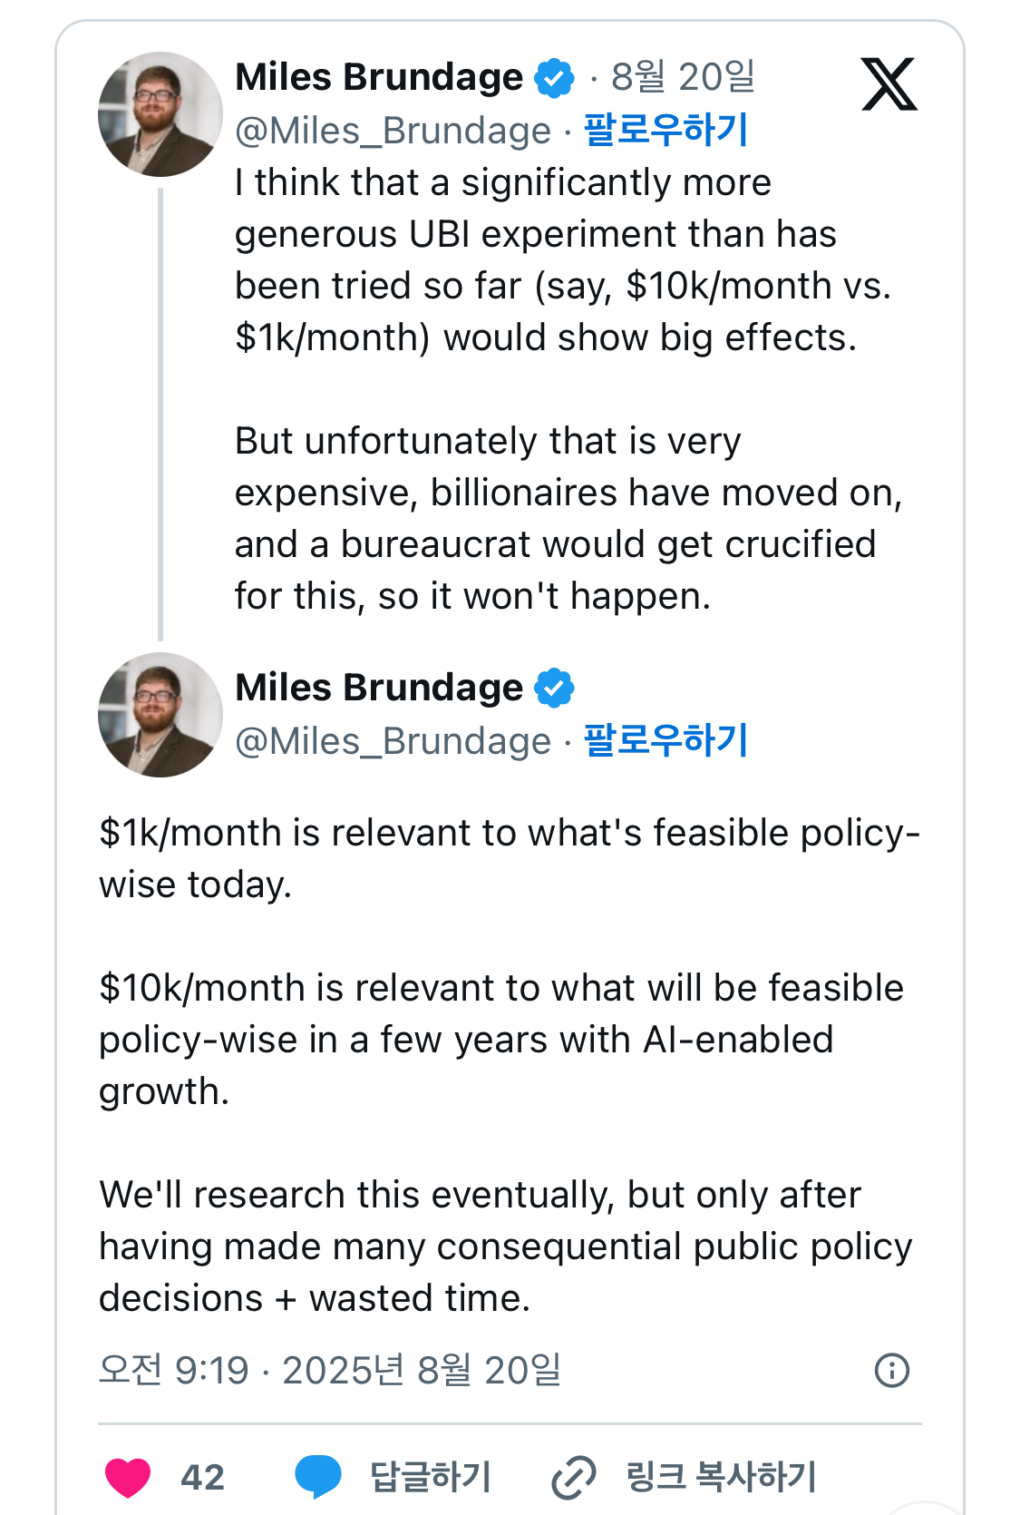Click the like count 42
This screenshot has width=1020, height=1515.
(202, 1477)
